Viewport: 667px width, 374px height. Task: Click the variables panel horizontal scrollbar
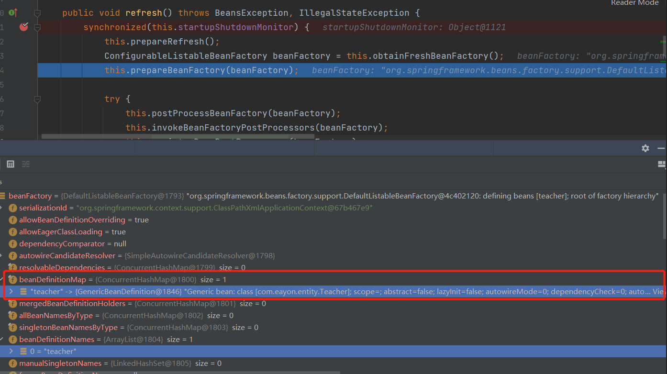(x=170, y=372)
